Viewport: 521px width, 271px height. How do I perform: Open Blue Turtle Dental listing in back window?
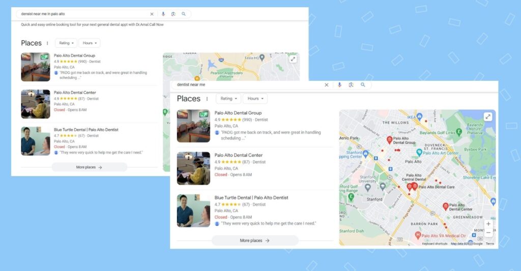click(x=86, y=130)
